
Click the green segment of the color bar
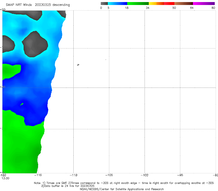point(138,4)
